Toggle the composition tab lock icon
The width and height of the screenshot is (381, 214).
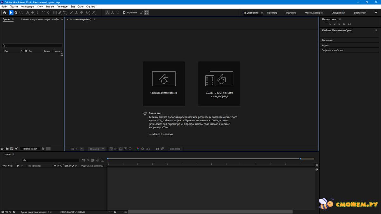[x=71, y=19]
